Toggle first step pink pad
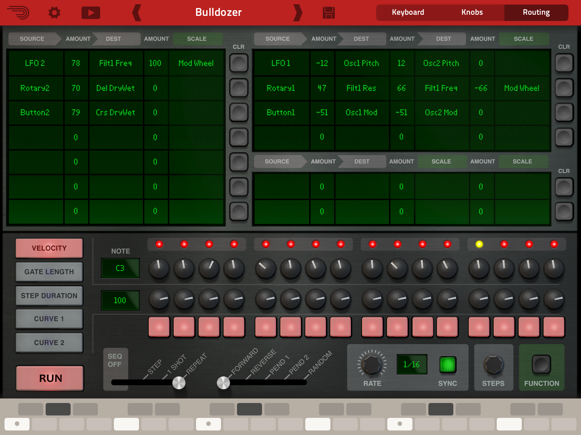581x435 pixels. point(159,327)
